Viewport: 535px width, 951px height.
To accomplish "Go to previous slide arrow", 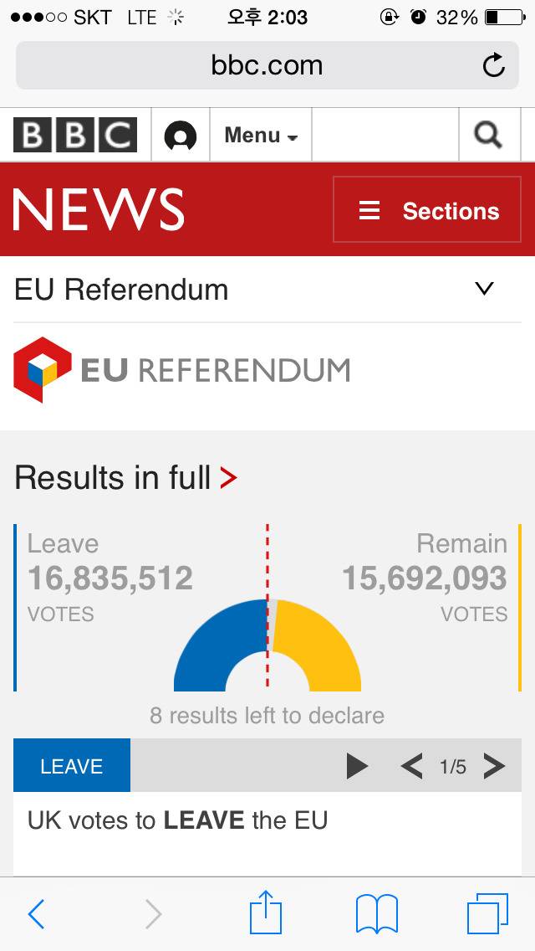I will coord(411,765).
